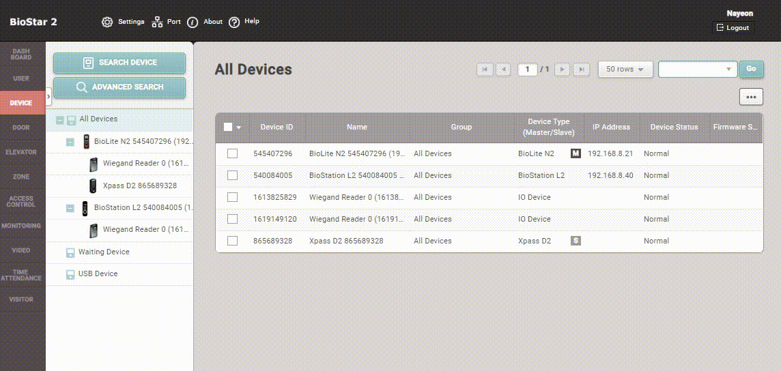Select the Xpass D2 row checkbox

(x=232, y=241)
